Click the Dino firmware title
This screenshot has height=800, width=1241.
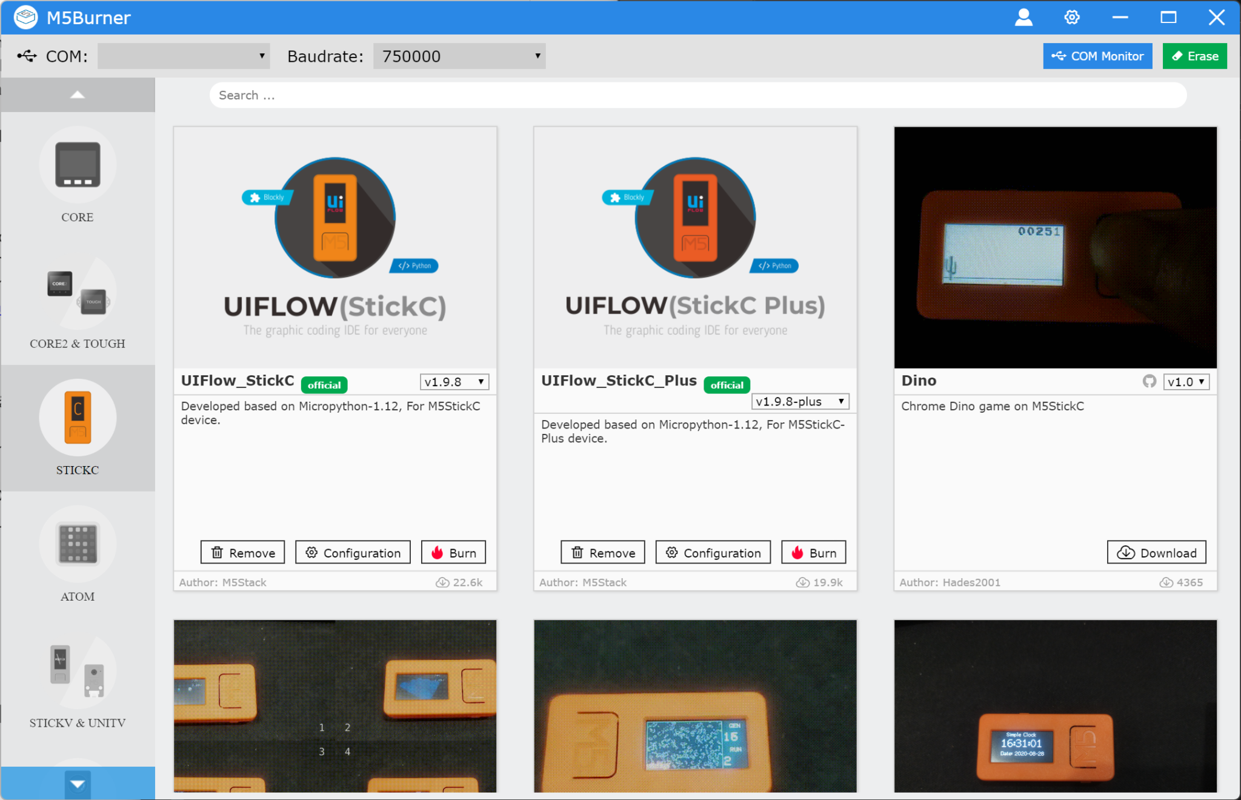(919, 381)
